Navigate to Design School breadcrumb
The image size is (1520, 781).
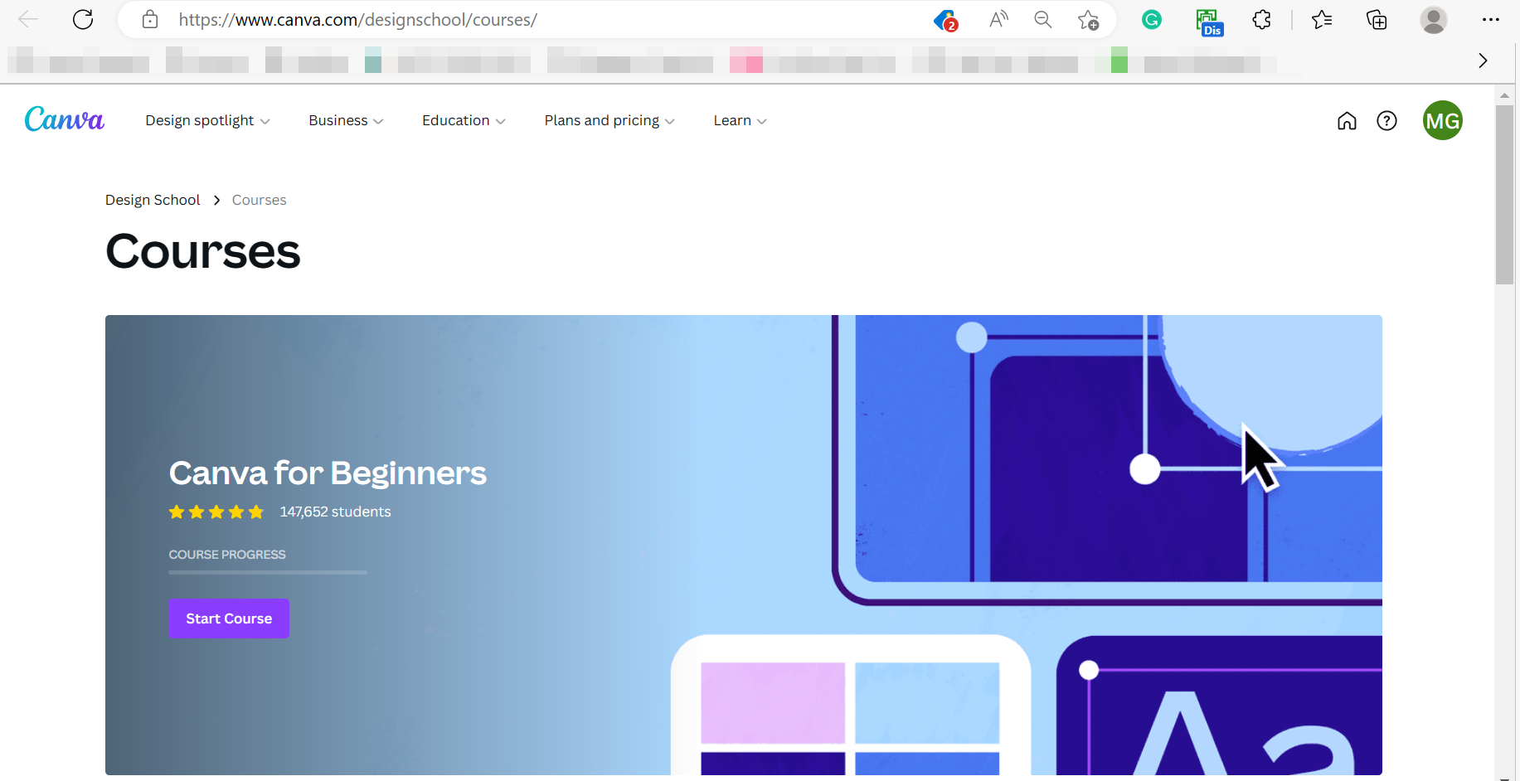(x=153, y=200)
